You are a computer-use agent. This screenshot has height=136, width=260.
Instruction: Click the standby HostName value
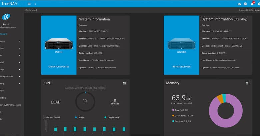[x=225, y=60]
